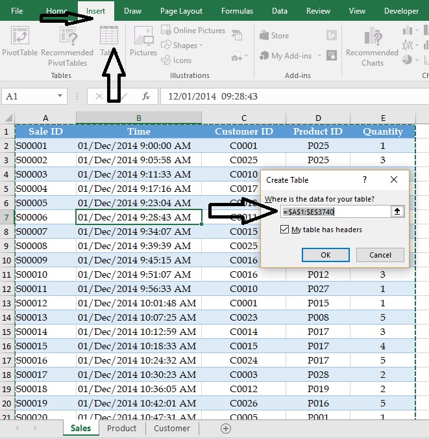Image resolution: width=429 pixels, height=439 pixels.
Task: Switch to the Home tab
Action: 57,11
